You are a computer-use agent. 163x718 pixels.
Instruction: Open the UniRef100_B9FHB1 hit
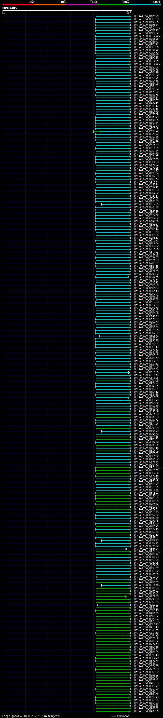point(146,440)
